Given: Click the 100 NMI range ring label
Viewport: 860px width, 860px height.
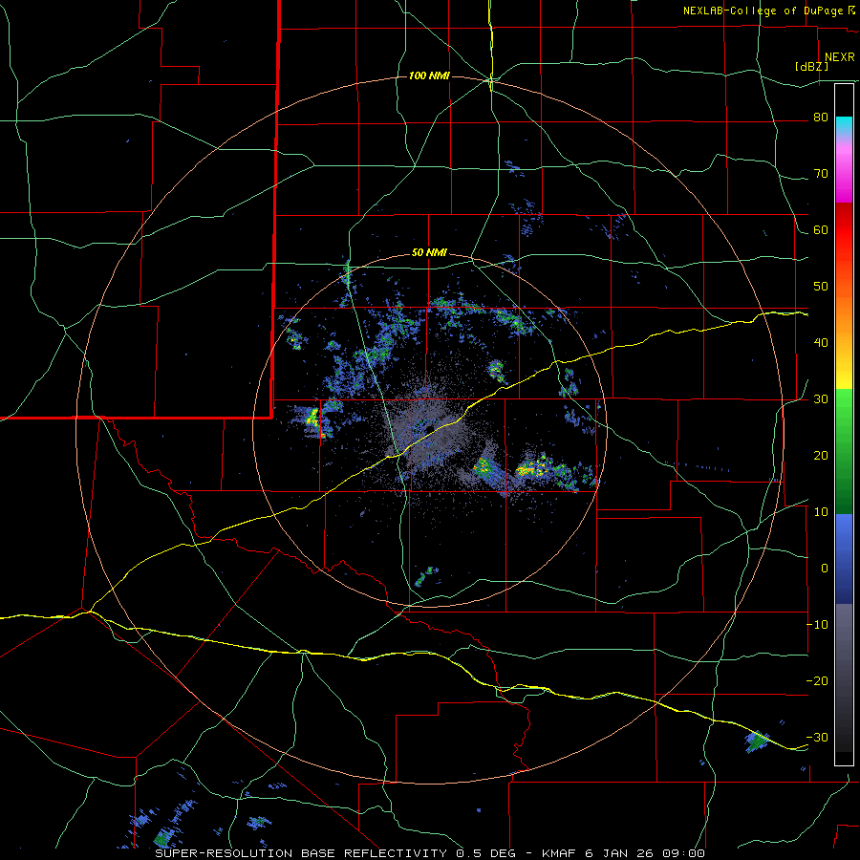Looking at the screenshot, I should tap(429, 75).
